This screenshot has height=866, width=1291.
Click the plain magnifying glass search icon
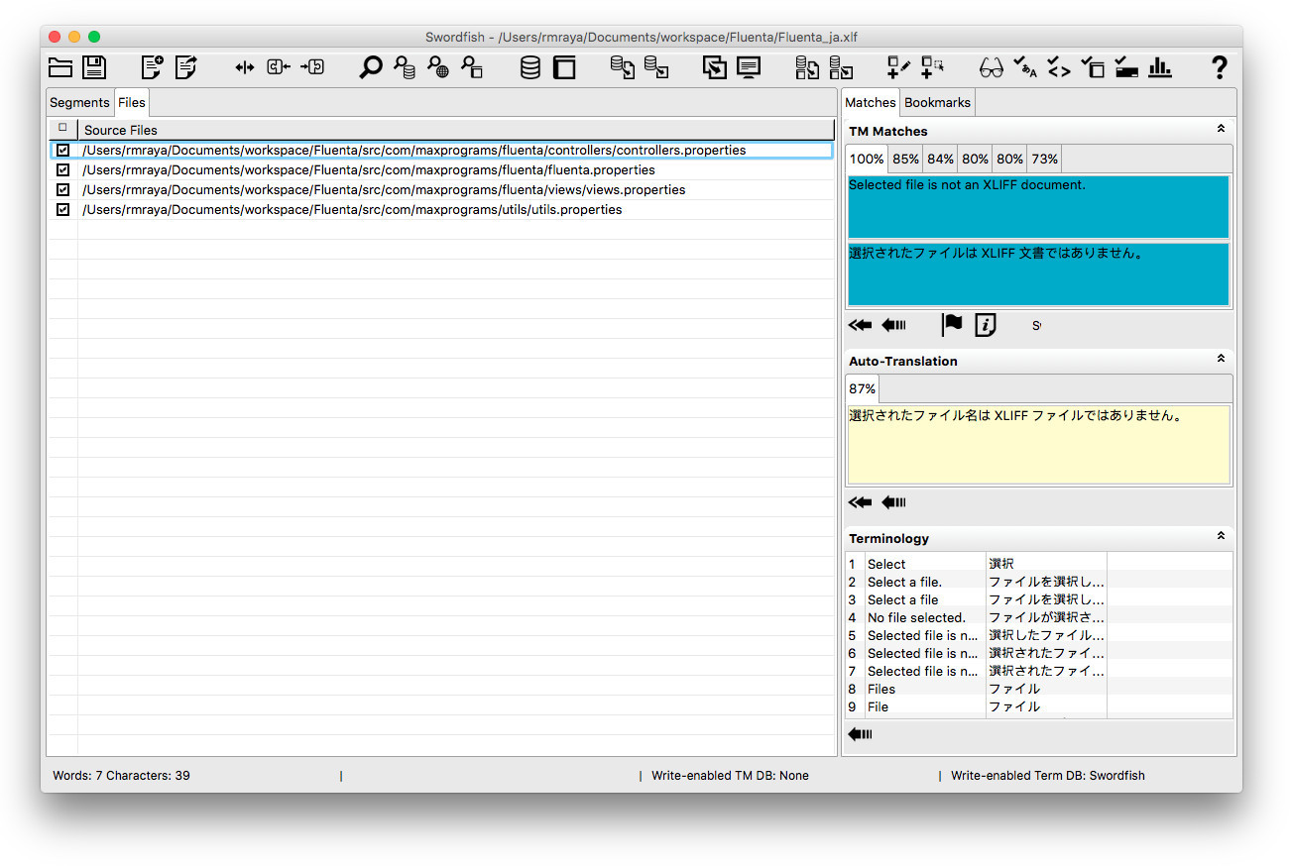pyautogui.click(x=370, y=67)
